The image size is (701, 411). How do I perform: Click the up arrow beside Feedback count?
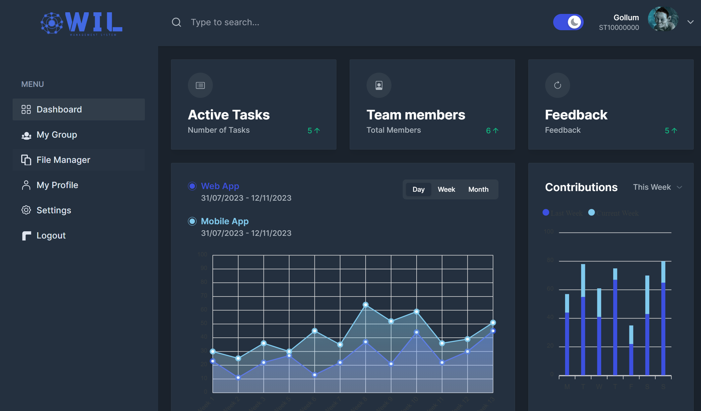point(674,130)
